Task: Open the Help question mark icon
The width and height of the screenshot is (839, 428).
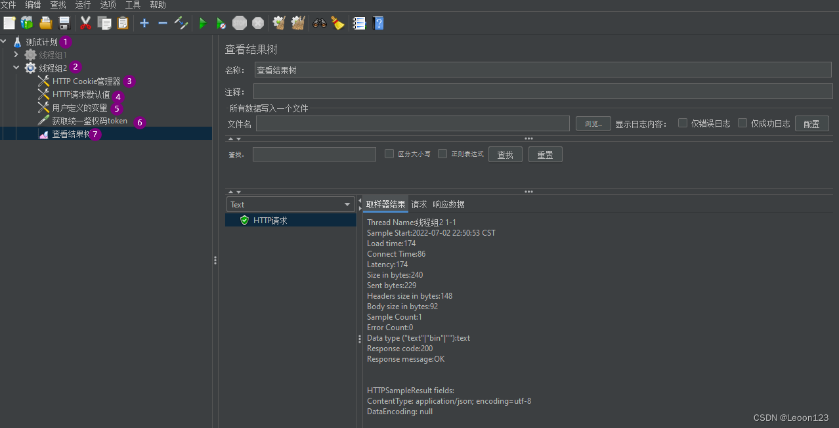Action: tap(377, 23)
